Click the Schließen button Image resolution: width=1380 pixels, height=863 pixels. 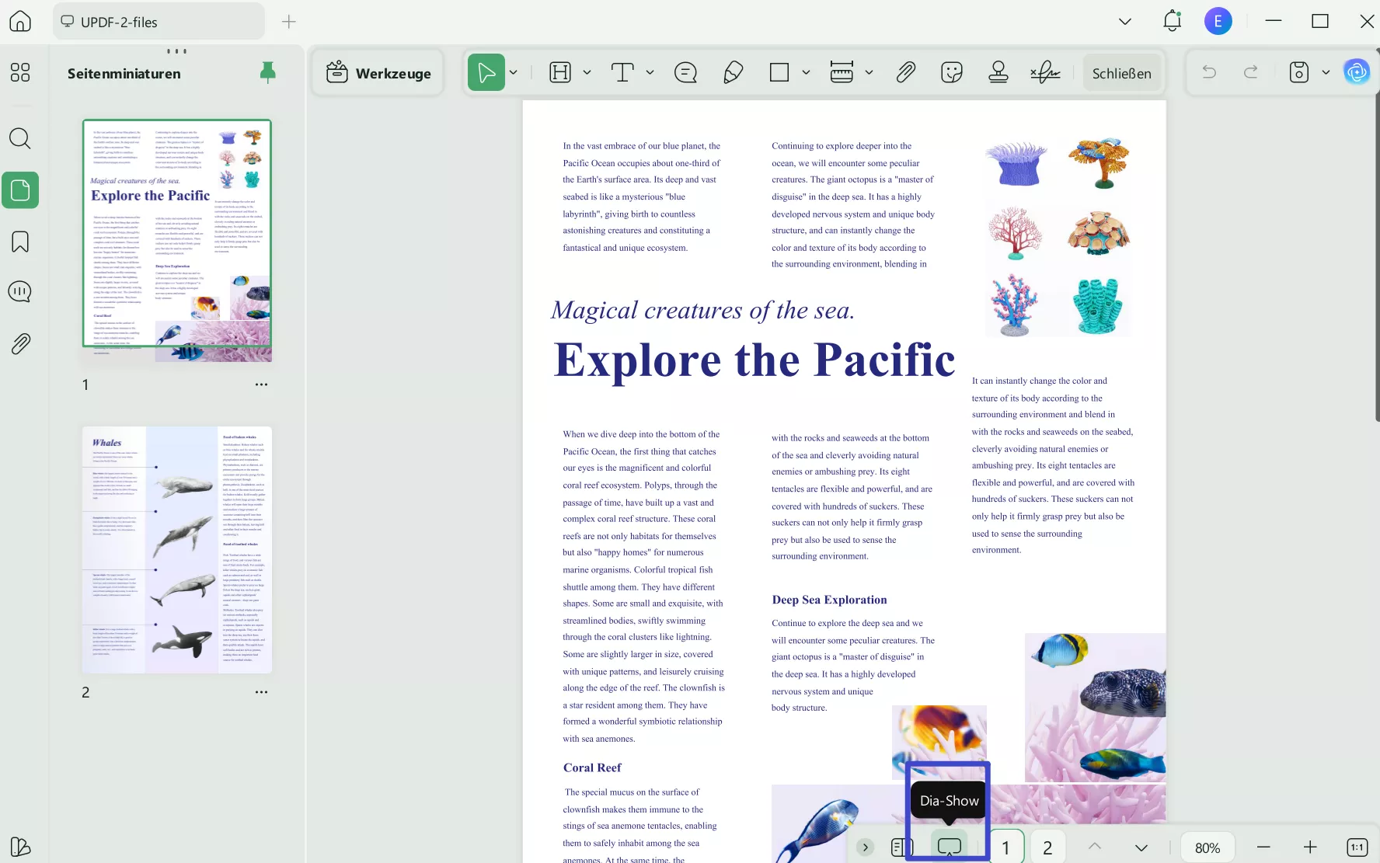coord(1121,73)
